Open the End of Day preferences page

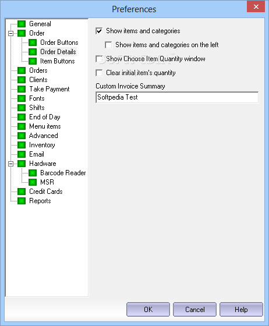(45, 117)
